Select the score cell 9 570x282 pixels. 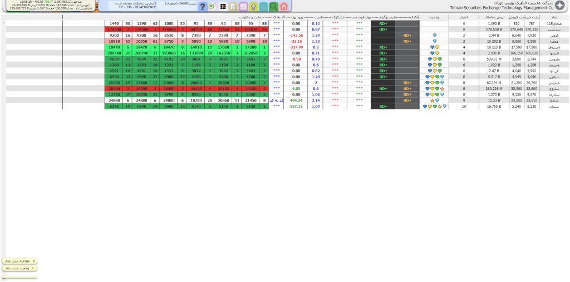[x=464, y=100]
